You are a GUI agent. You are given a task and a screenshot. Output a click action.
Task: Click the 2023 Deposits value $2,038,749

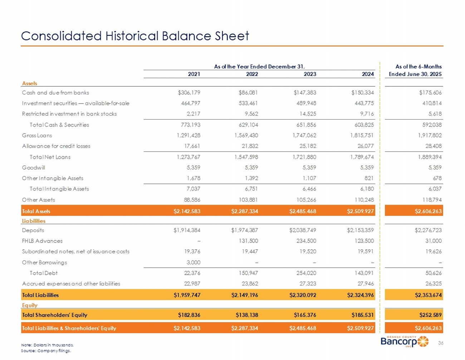click(x=303, y=230)
